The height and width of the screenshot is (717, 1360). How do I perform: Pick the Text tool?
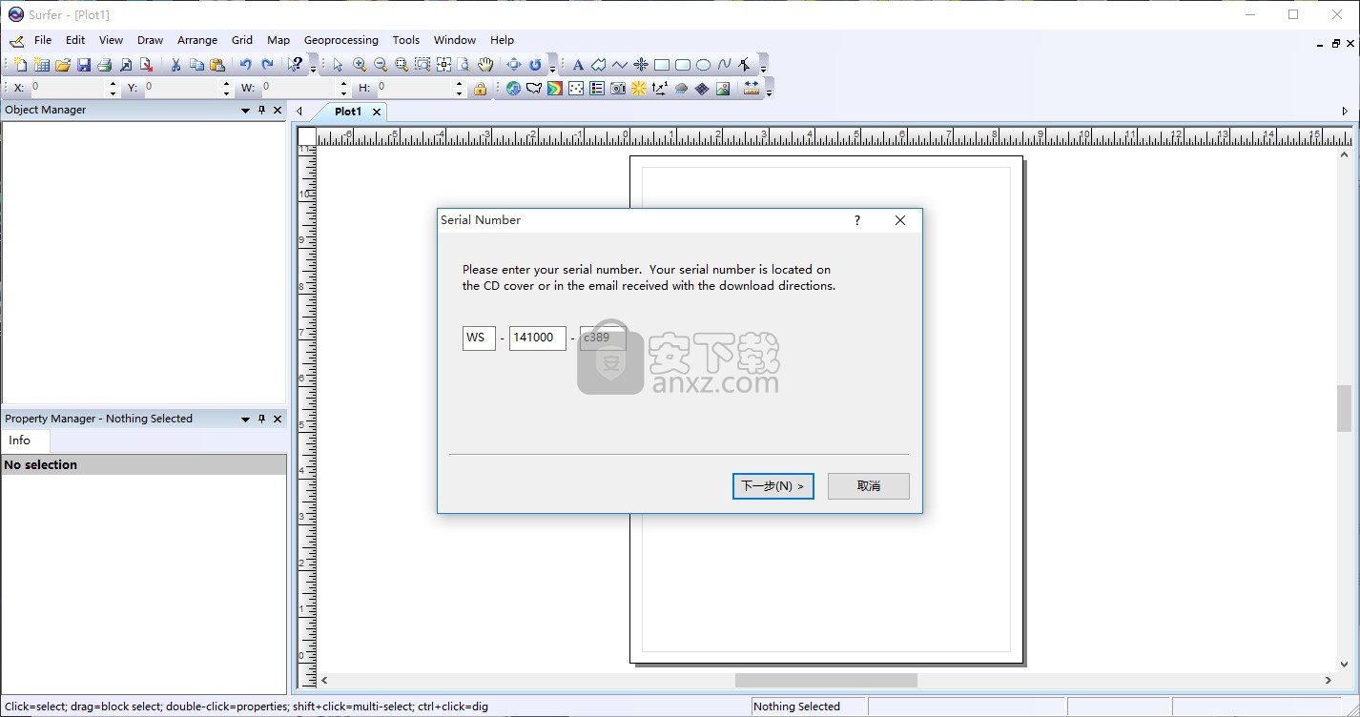pyautogui.click(x=578, y=65)
